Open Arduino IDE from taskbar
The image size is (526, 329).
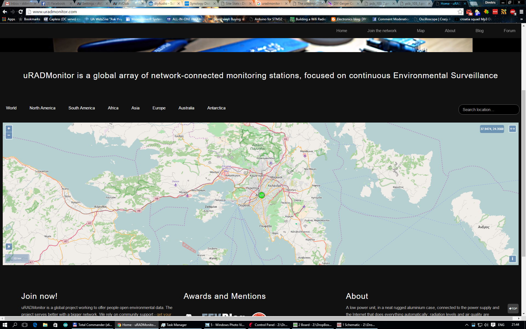(65, 325)
